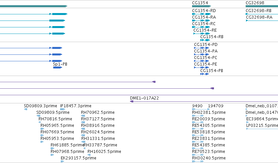
Task: Click the RH05953.5prime EST label
Action: point(57,139)
